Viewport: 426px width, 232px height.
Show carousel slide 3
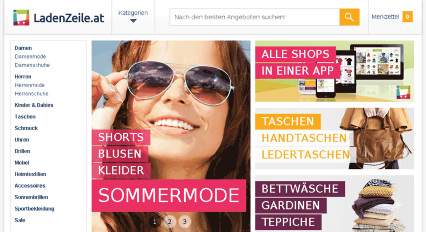click(x=185, y=222)
